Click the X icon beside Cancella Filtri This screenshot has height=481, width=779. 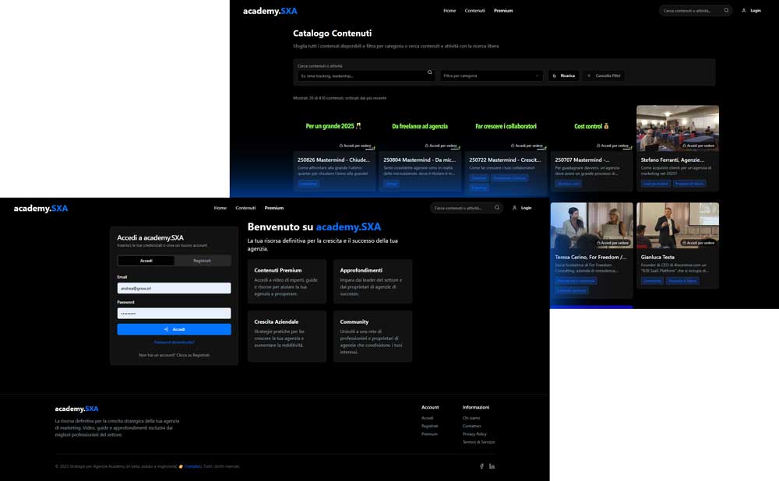[589, 75]
